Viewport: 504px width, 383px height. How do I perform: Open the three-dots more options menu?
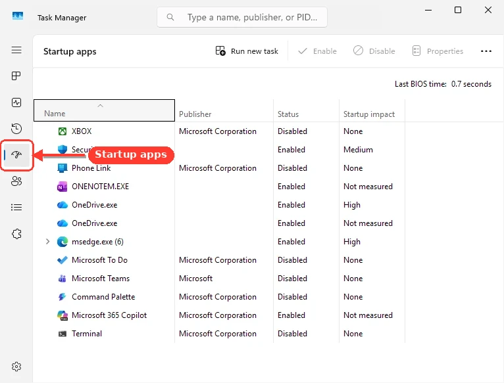click(486, 51)
